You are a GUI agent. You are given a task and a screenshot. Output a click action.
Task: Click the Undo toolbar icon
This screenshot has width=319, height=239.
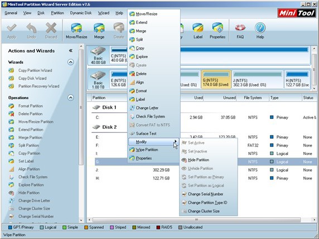tap(31, 28)
